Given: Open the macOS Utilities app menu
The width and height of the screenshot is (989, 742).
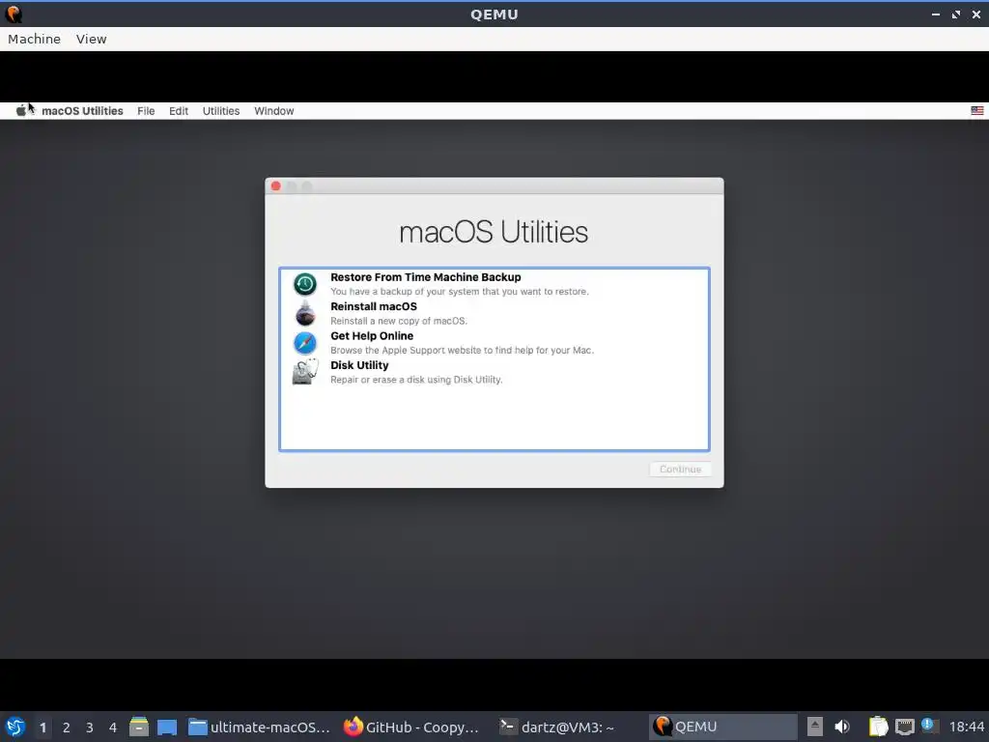Looking at the screenshot, I should coord(83,111).
